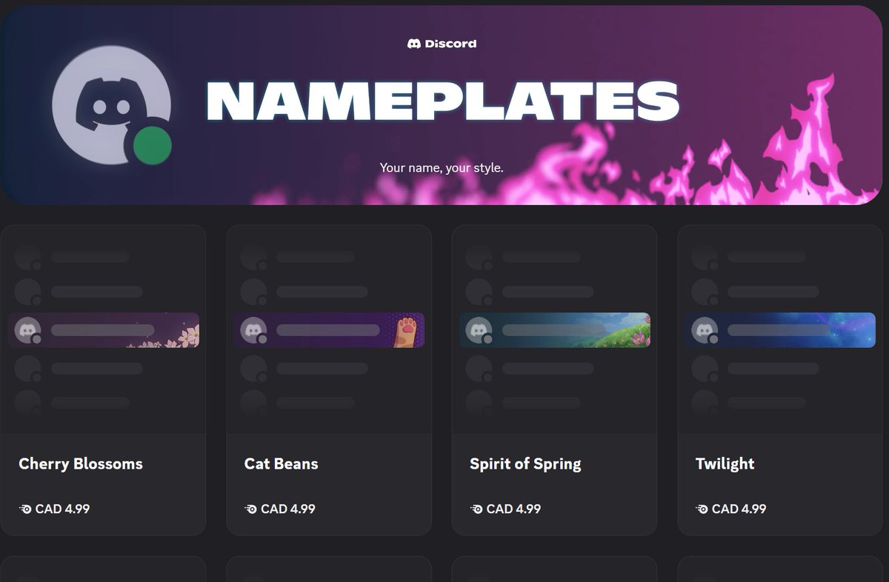The height and width of the screenshot is (582, 889).
Task: Click the NAMEPLATES banner heading
Action: coord(443,101)
